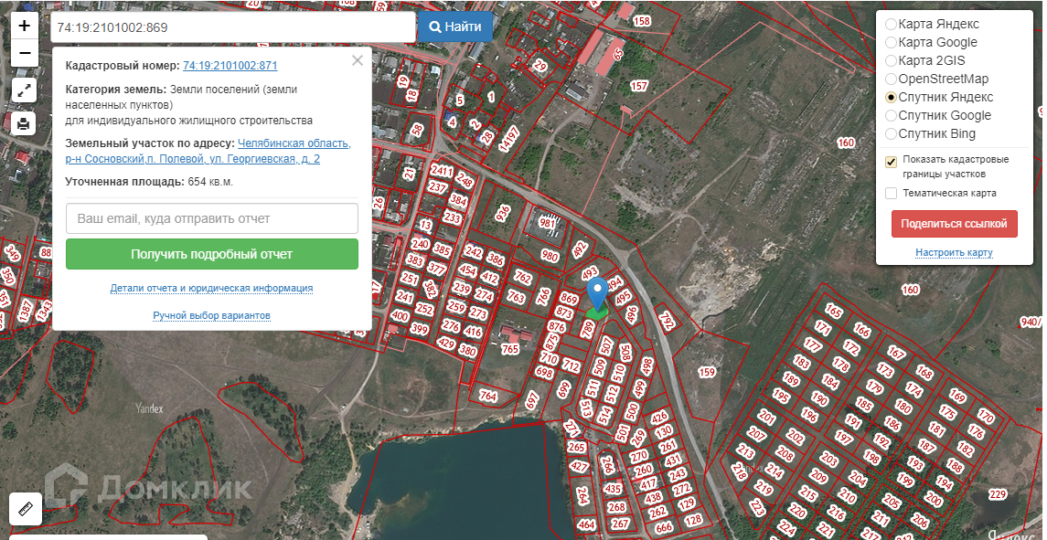Select parcel labeled 159 on map

click(706, 372)
